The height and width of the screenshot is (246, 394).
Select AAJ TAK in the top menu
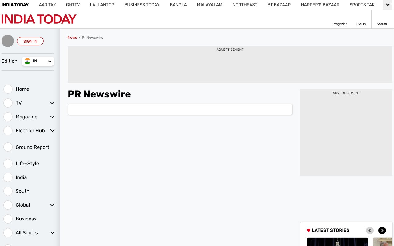47,5
